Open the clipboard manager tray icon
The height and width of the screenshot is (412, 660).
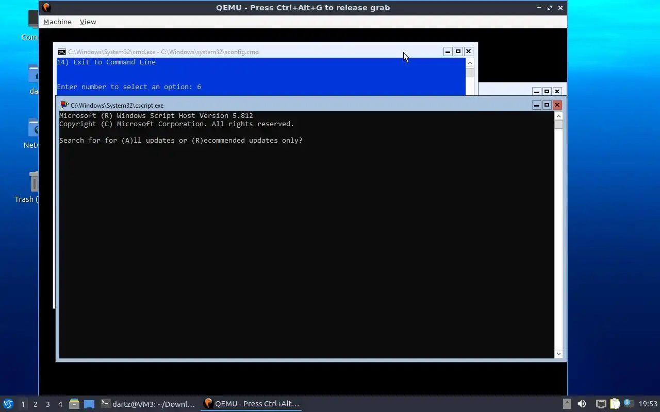pos(615,404)
